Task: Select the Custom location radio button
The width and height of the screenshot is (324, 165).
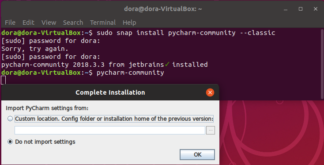Action: click(x=10, y=119)
